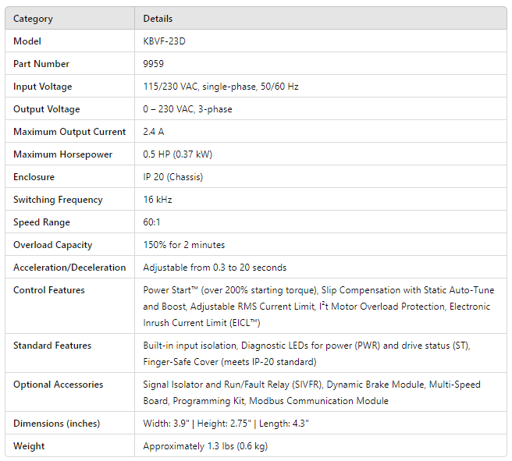This screenshot has height=461, width=512.
Task: Click the Category column header
Action: point(33,19)
